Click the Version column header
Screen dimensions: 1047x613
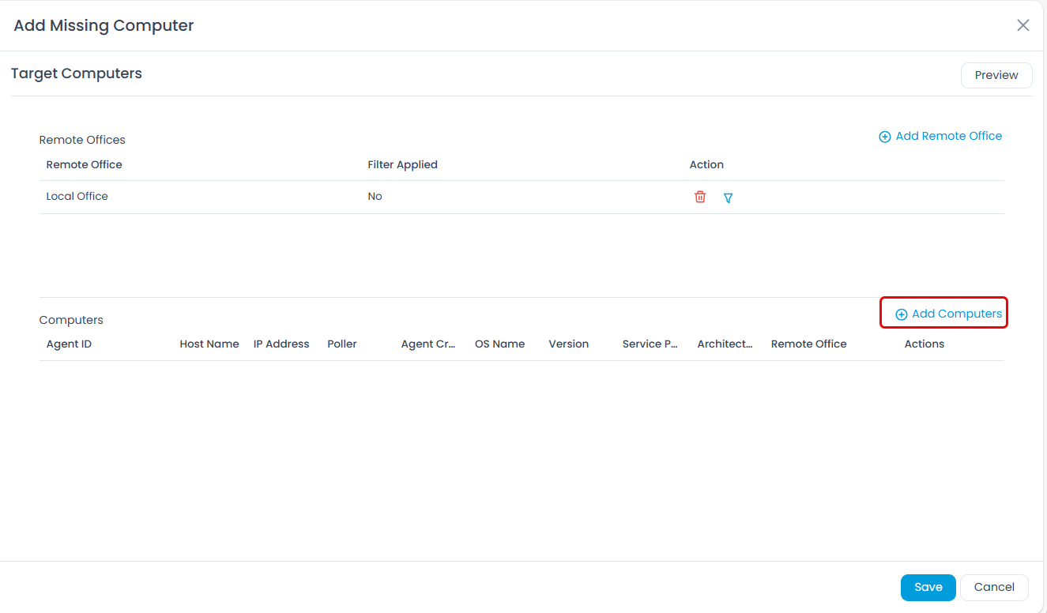[568, 344]
